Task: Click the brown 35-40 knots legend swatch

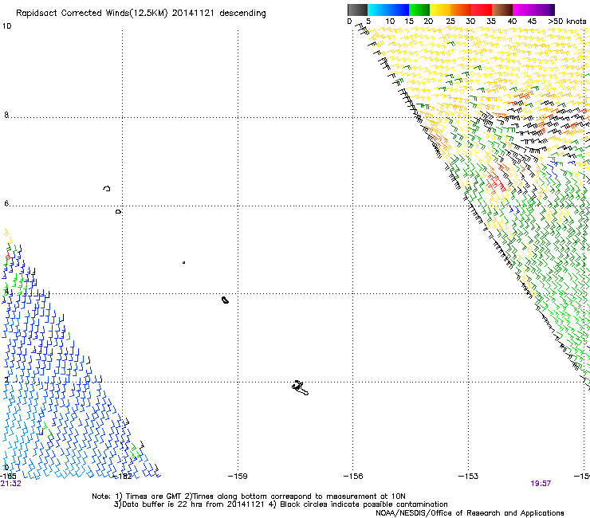Action: tap(502, 10)
